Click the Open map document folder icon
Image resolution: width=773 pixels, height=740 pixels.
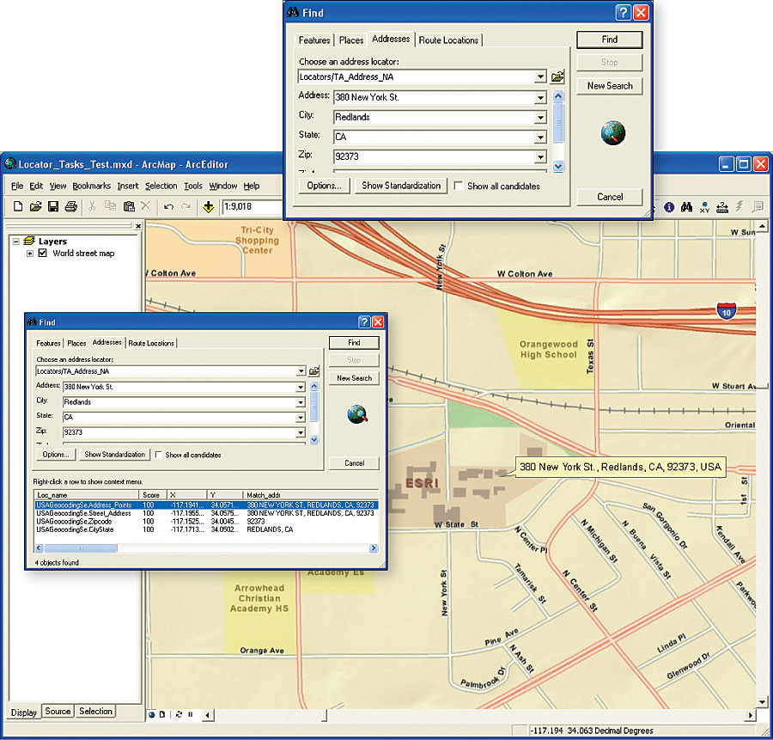tap(35, 206)
